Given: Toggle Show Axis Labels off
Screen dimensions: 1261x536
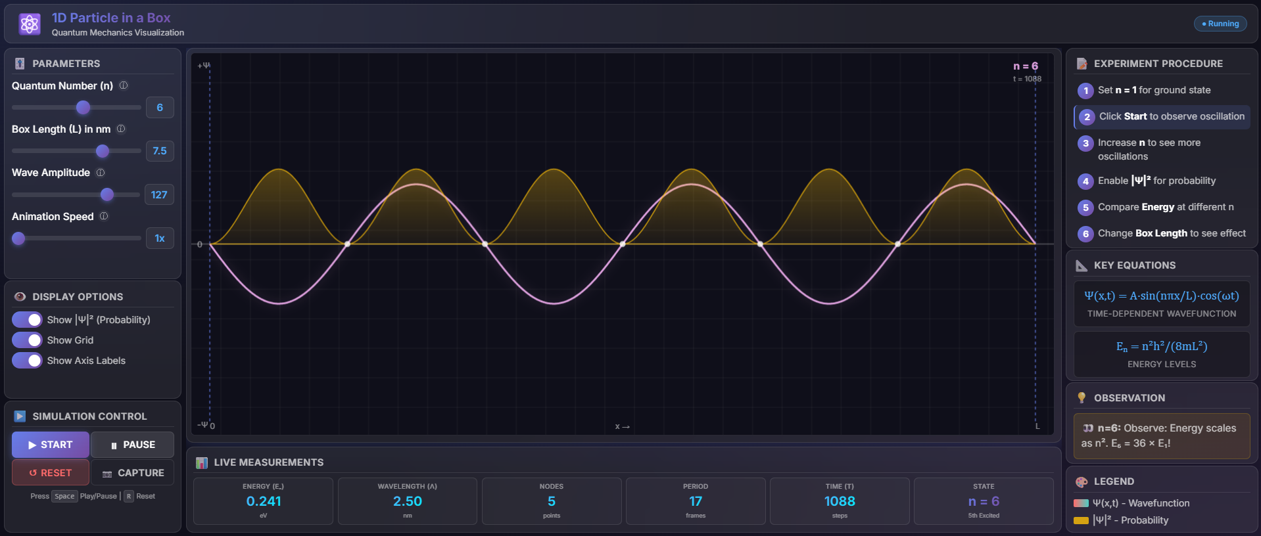Looking at the screenshot, I should point(27,361).
